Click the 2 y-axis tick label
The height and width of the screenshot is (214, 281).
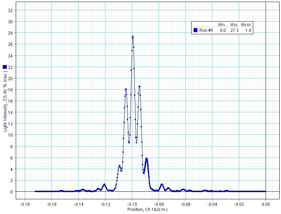[12, 180]
